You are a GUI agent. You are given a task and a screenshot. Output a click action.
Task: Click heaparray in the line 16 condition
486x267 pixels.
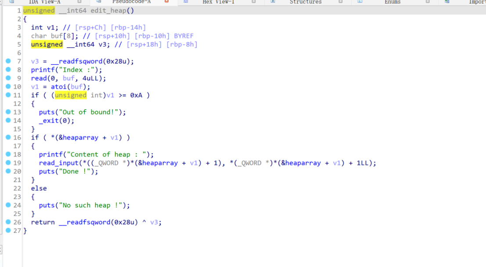pos(80,138)
